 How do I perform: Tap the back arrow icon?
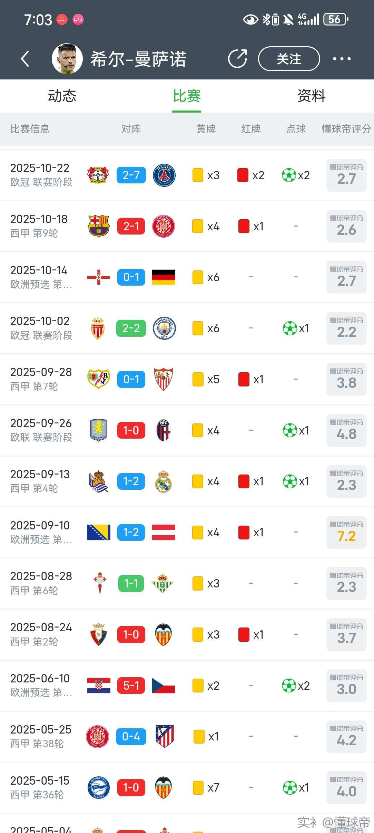25,59
